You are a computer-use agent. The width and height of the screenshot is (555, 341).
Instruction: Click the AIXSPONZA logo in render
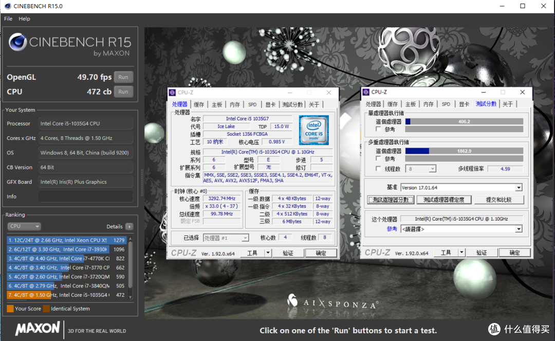tap(332, 302)
